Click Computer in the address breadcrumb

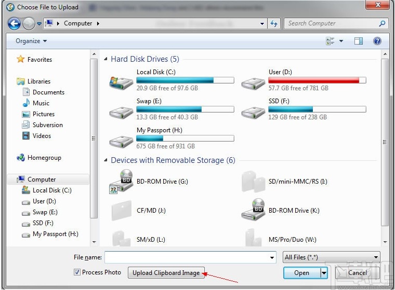coord(78,23)
